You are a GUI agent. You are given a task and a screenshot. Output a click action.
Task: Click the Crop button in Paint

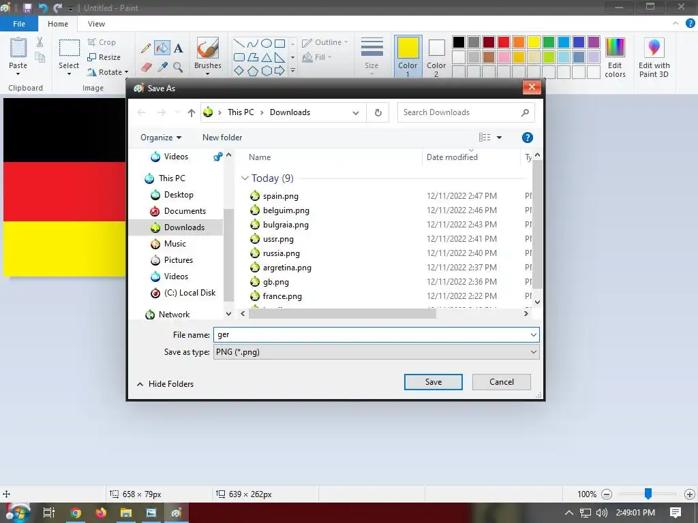(102, 42)
